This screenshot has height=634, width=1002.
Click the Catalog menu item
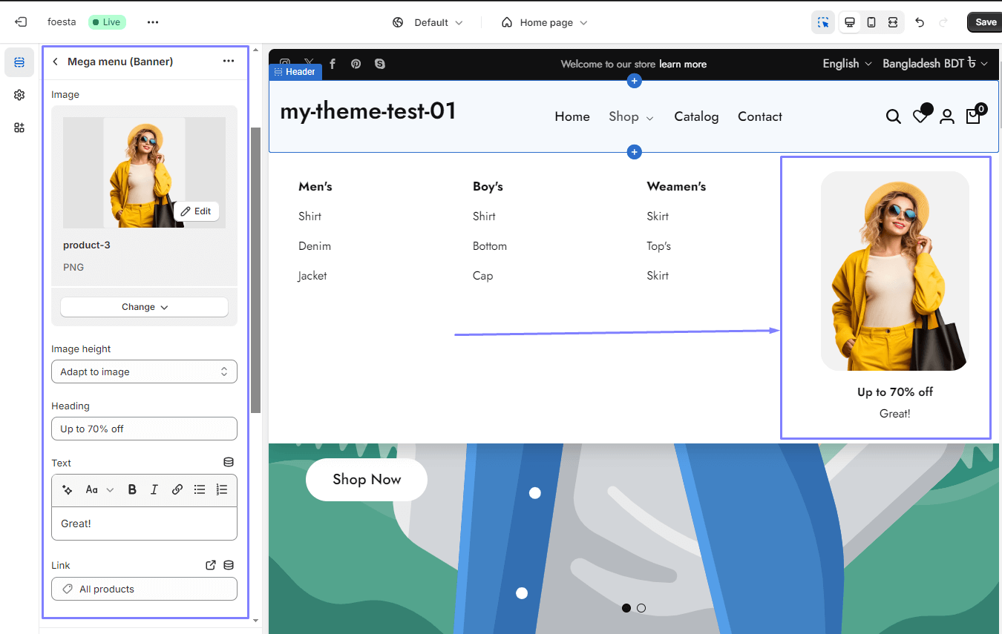coord(695,116)
